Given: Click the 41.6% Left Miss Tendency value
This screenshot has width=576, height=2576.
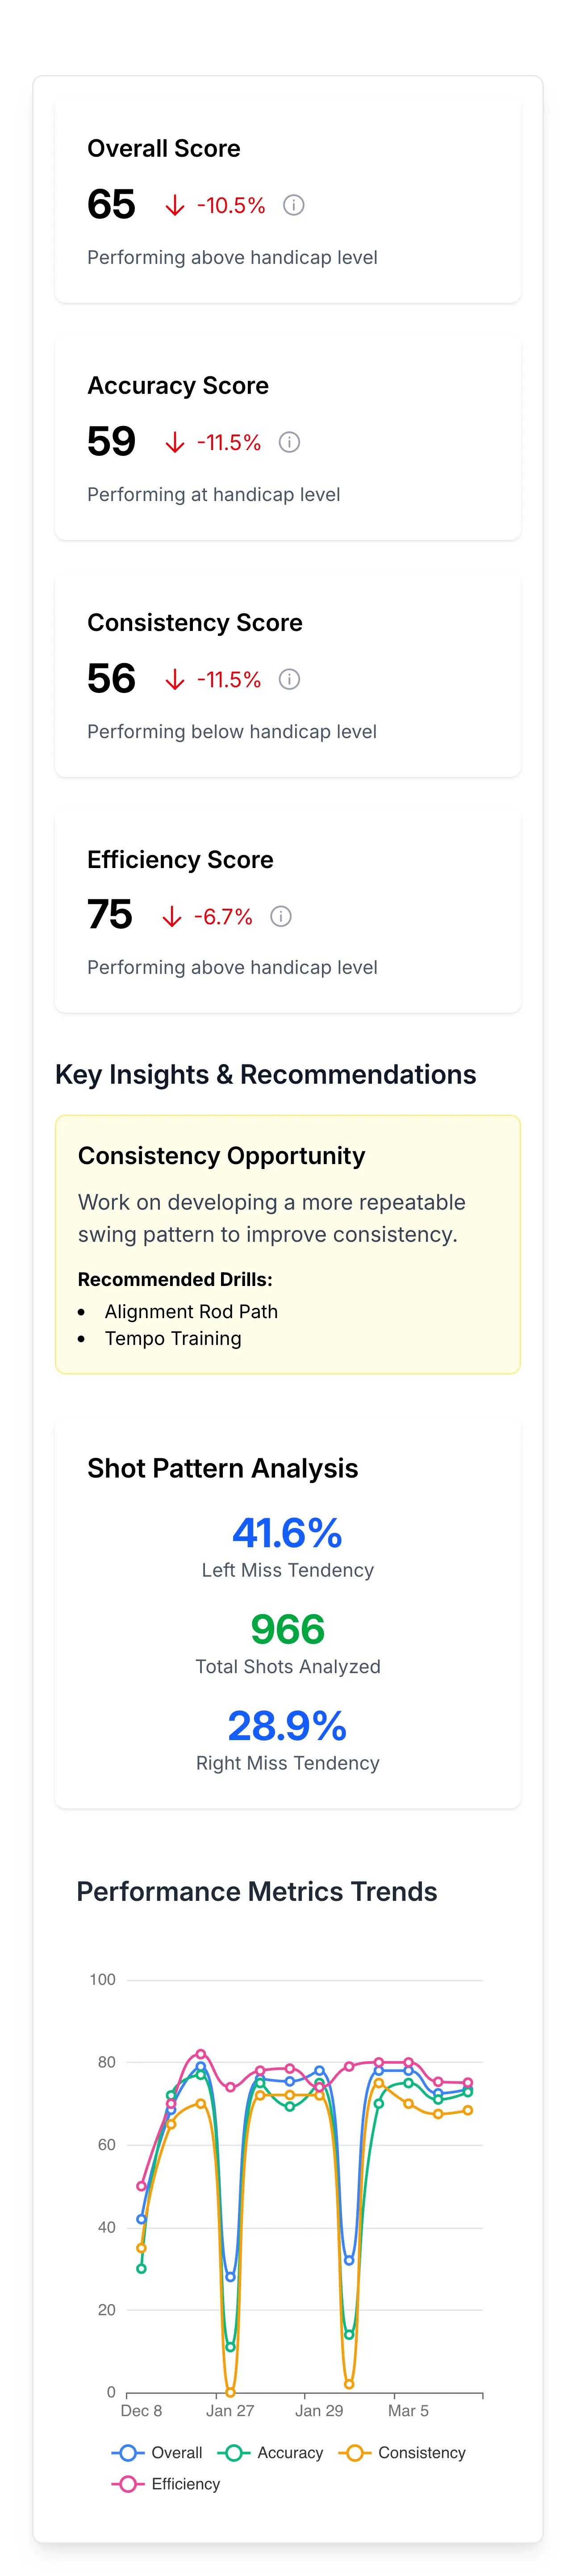Looking at the screenshot, I should coord(287,1532).
